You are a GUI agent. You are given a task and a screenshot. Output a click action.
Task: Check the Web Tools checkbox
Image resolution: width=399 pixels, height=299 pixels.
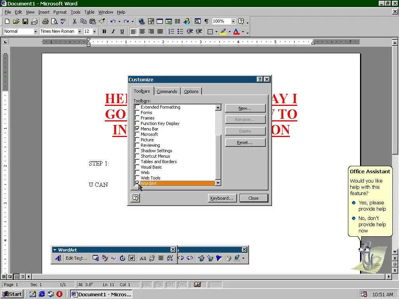pyautogui.click(x=137, y=178)
